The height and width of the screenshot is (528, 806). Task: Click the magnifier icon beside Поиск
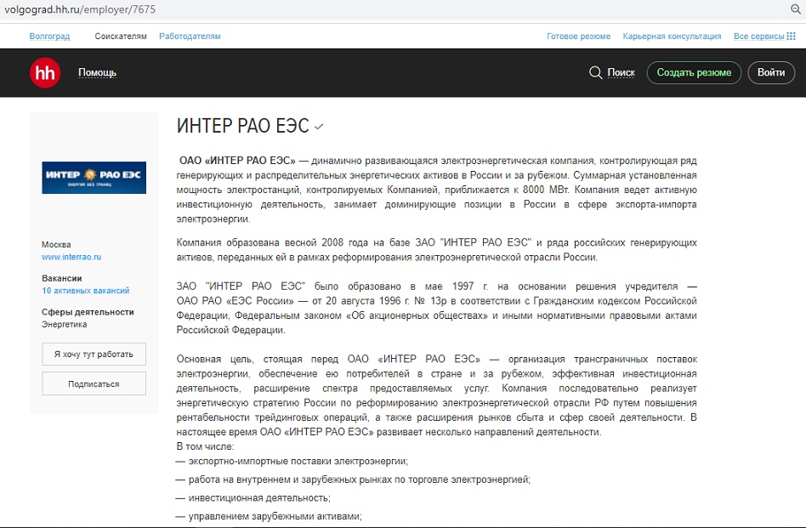[595, 73]
